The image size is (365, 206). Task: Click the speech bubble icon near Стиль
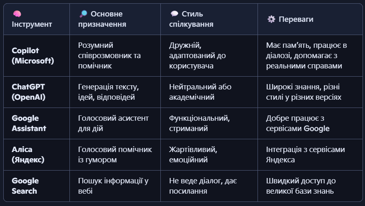[x=174, y=14]
